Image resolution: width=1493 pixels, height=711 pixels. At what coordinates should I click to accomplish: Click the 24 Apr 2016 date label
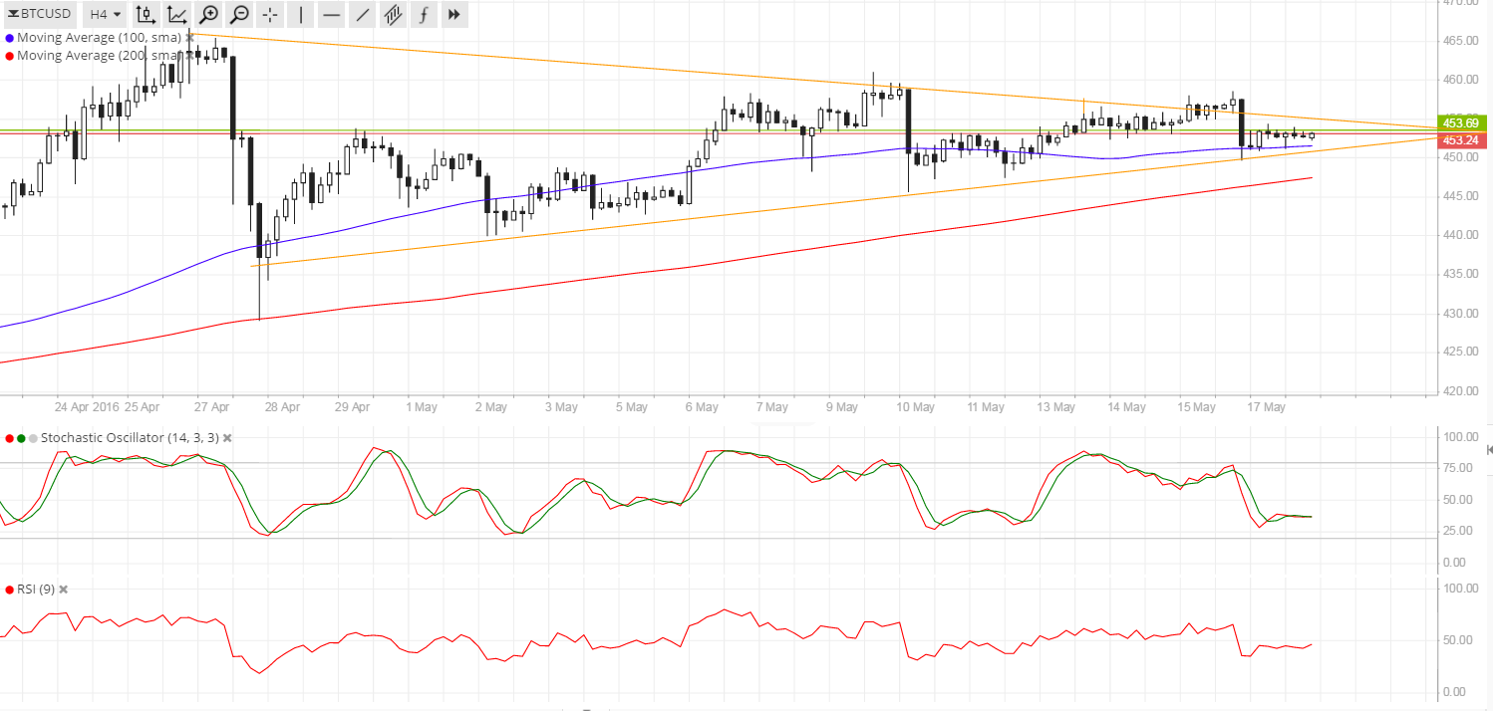(89, 407)
